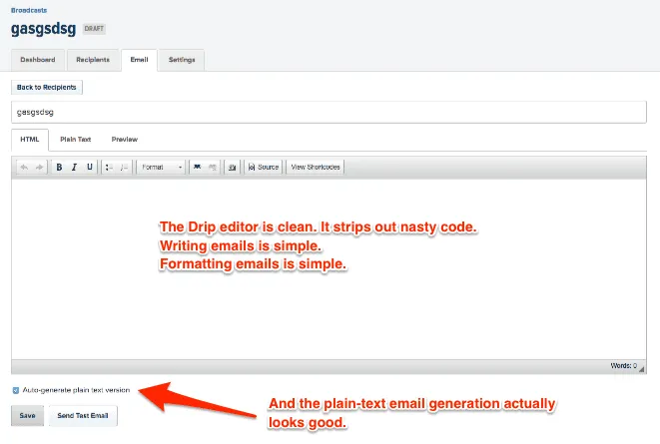Toggle italic formatting
This screenshot has width=660, height=444.
point(74,168)
